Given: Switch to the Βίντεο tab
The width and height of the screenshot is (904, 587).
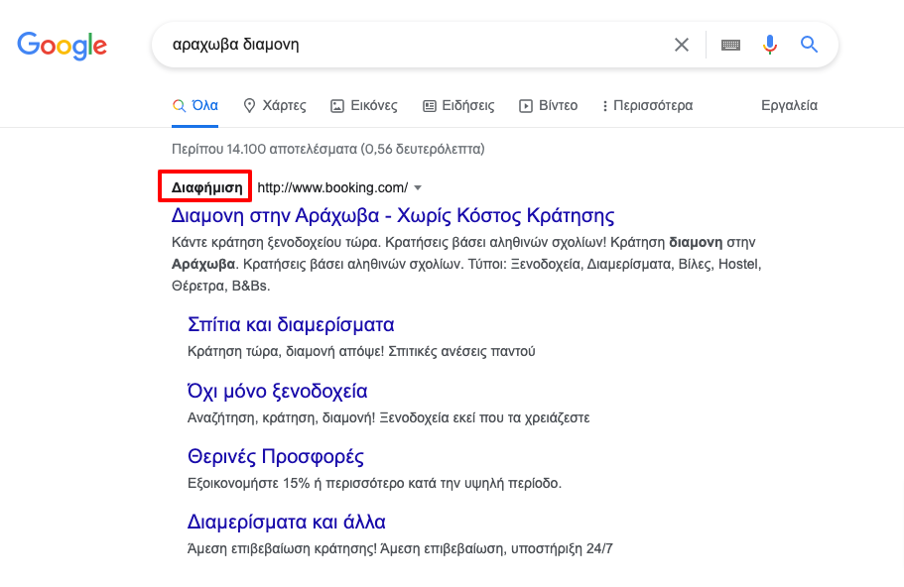Looking at the screenshot, I should [549, 105].
